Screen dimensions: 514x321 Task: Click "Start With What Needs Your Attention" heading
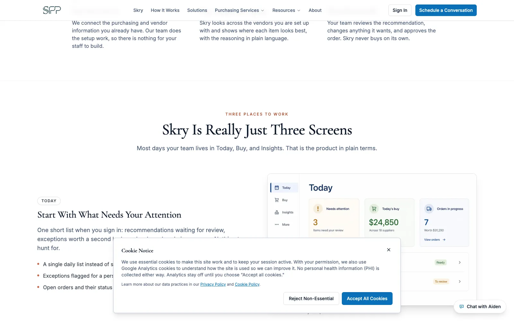[x=109, y=215]
